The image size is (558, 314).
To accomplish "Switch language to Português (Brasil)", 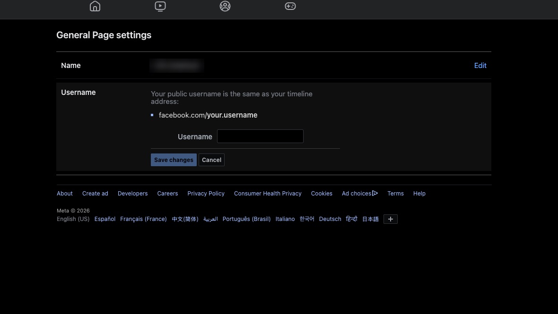I will tap(247, 219).
